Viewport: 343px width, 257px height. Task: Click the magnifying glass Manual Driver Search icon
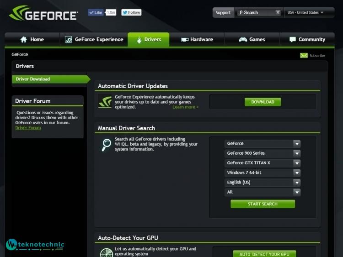coord(106,145)
